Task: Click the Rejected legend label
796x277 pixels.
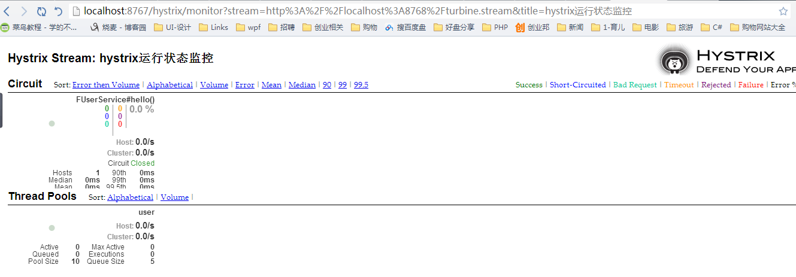Action: 716,85
